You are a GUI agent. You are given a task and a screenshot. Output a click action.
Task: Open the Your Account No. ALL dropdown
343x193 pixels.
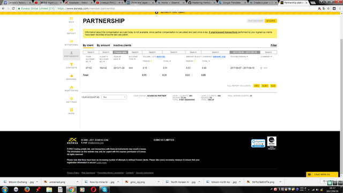pos(114,97)
